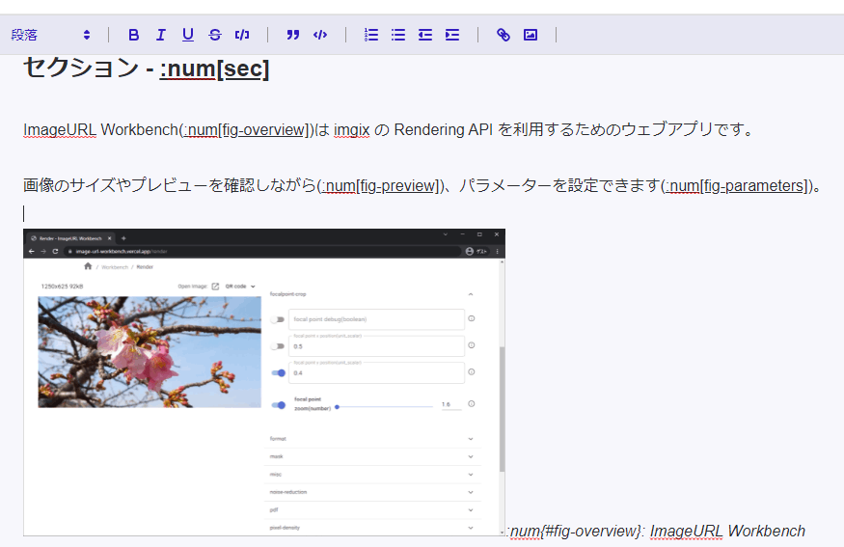Click the :num[fig-parameters] reference text
This screenshot has height=547, width=844.
[737, 186]
